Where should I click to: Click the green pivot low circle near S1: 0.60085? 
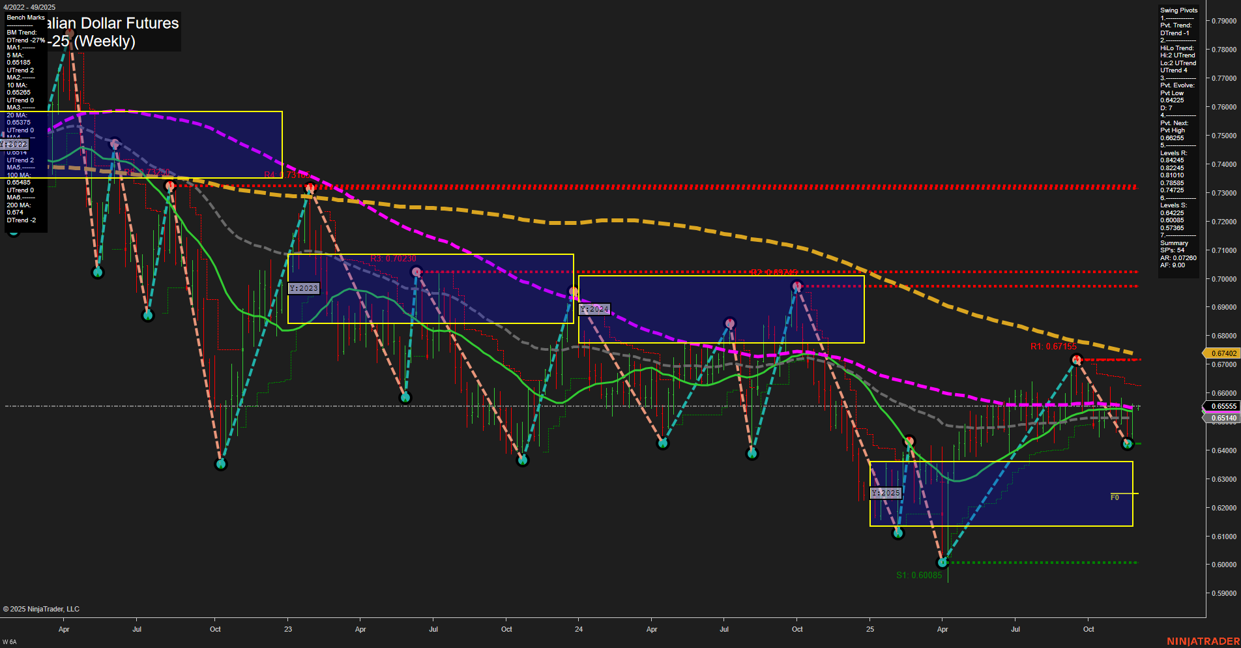point(942,562)
